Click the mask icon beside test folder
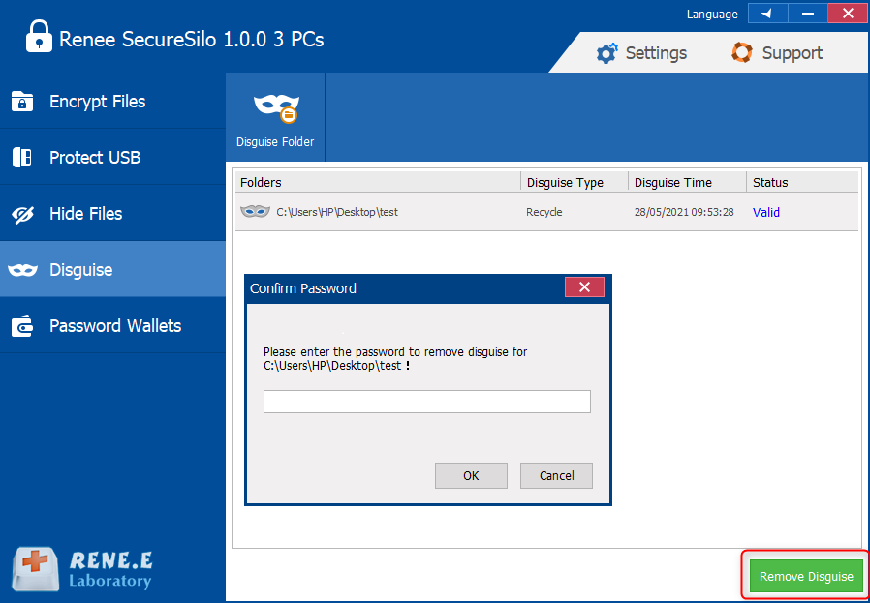The width and height of the screenshot is (870, 603). pos(255,212)
